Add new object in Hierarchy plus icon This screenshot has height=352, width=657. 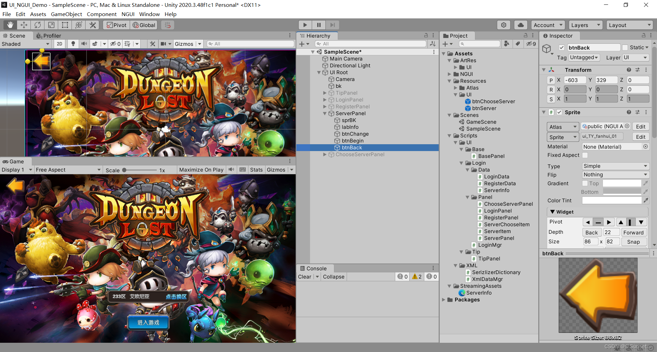pos(304,44)
